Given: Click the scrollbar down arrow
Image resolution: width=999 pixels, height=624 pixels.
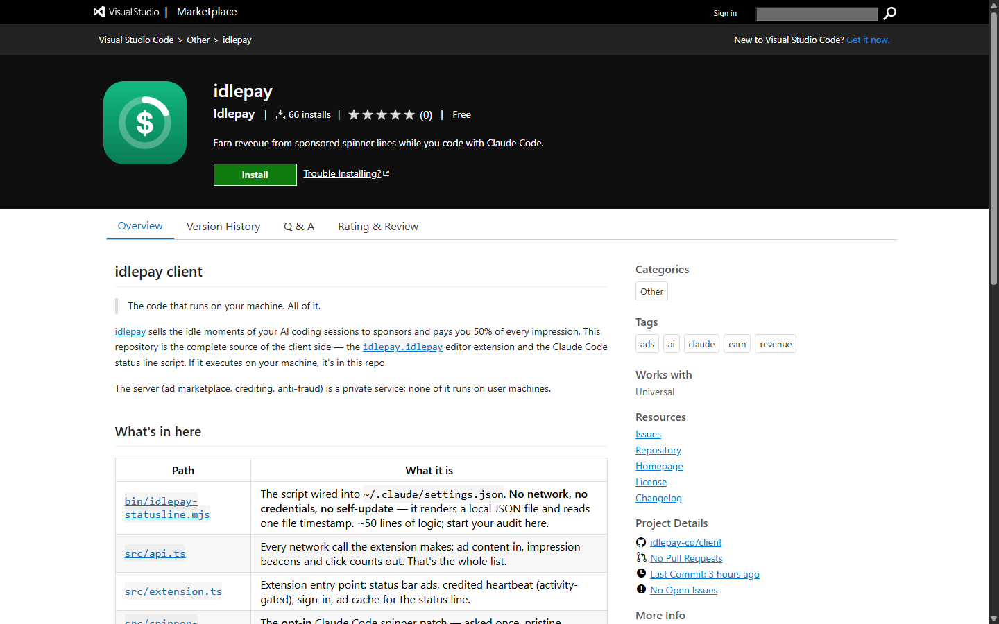Looking at the screenshot, I should click(993, 618).
